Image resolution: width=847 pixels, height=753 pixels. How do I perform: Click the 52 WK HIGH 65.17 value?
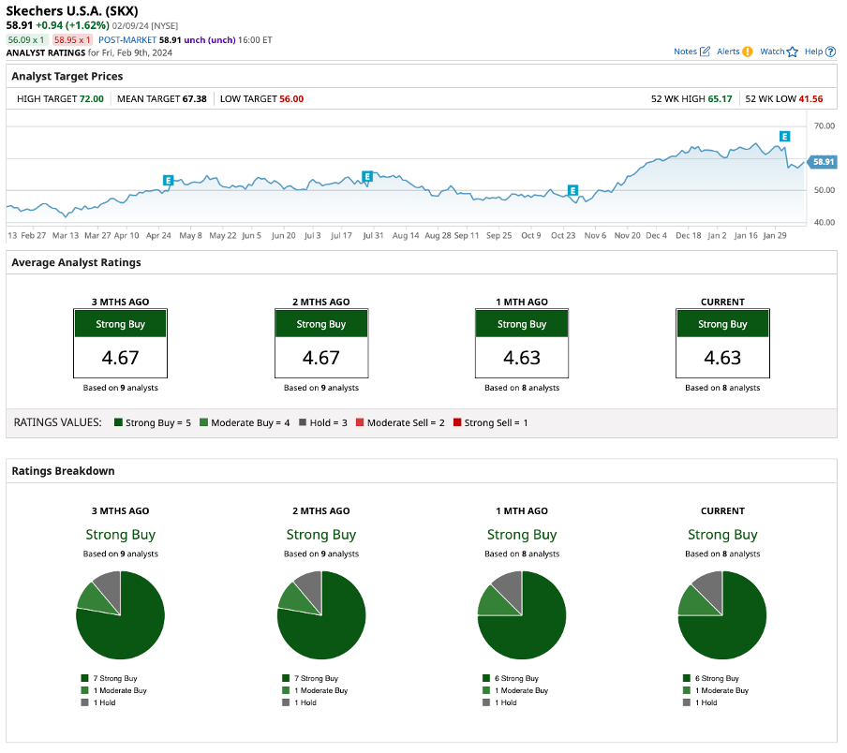click(721, 98)
